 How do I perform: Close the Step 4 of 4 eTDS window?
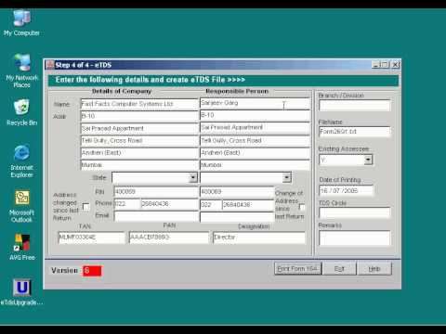click(395, 65)
